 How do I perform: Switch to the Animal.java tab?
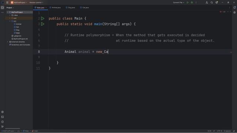coord(55,7)
